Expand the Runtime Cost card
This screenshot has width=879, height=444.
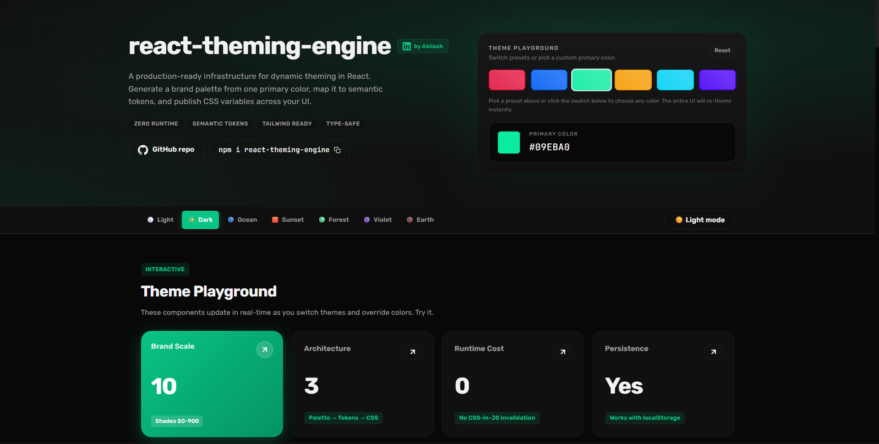pos(562,352)
